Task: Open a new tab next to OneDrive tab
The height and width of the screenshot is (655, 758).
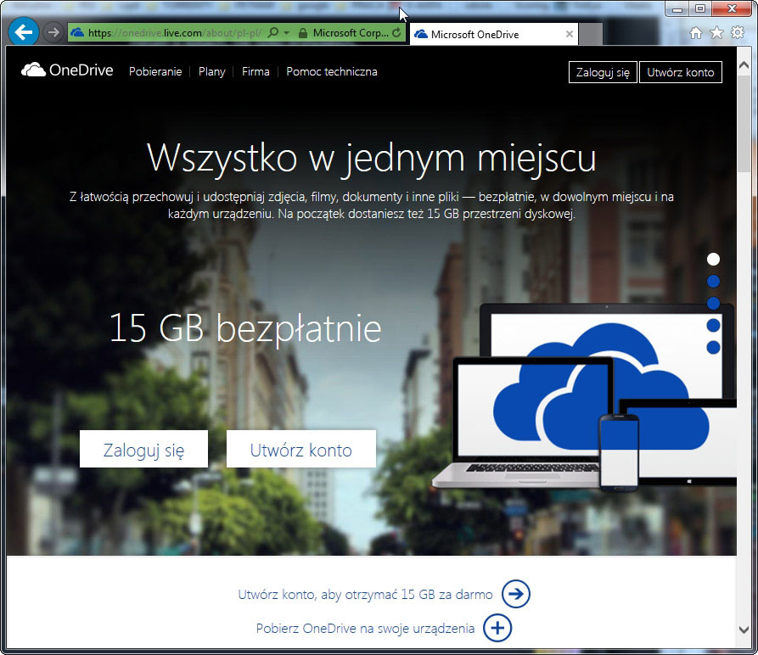Action: pyautogui.click(x=590, y=34)
